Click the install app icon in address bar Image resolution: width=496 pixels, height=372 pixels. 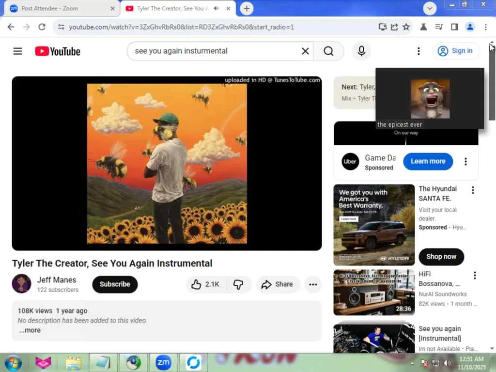pos(383,27)
